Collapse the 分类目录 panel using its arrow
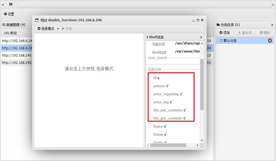The width and height of the screenshot is (276, 161). coord(272,25)
